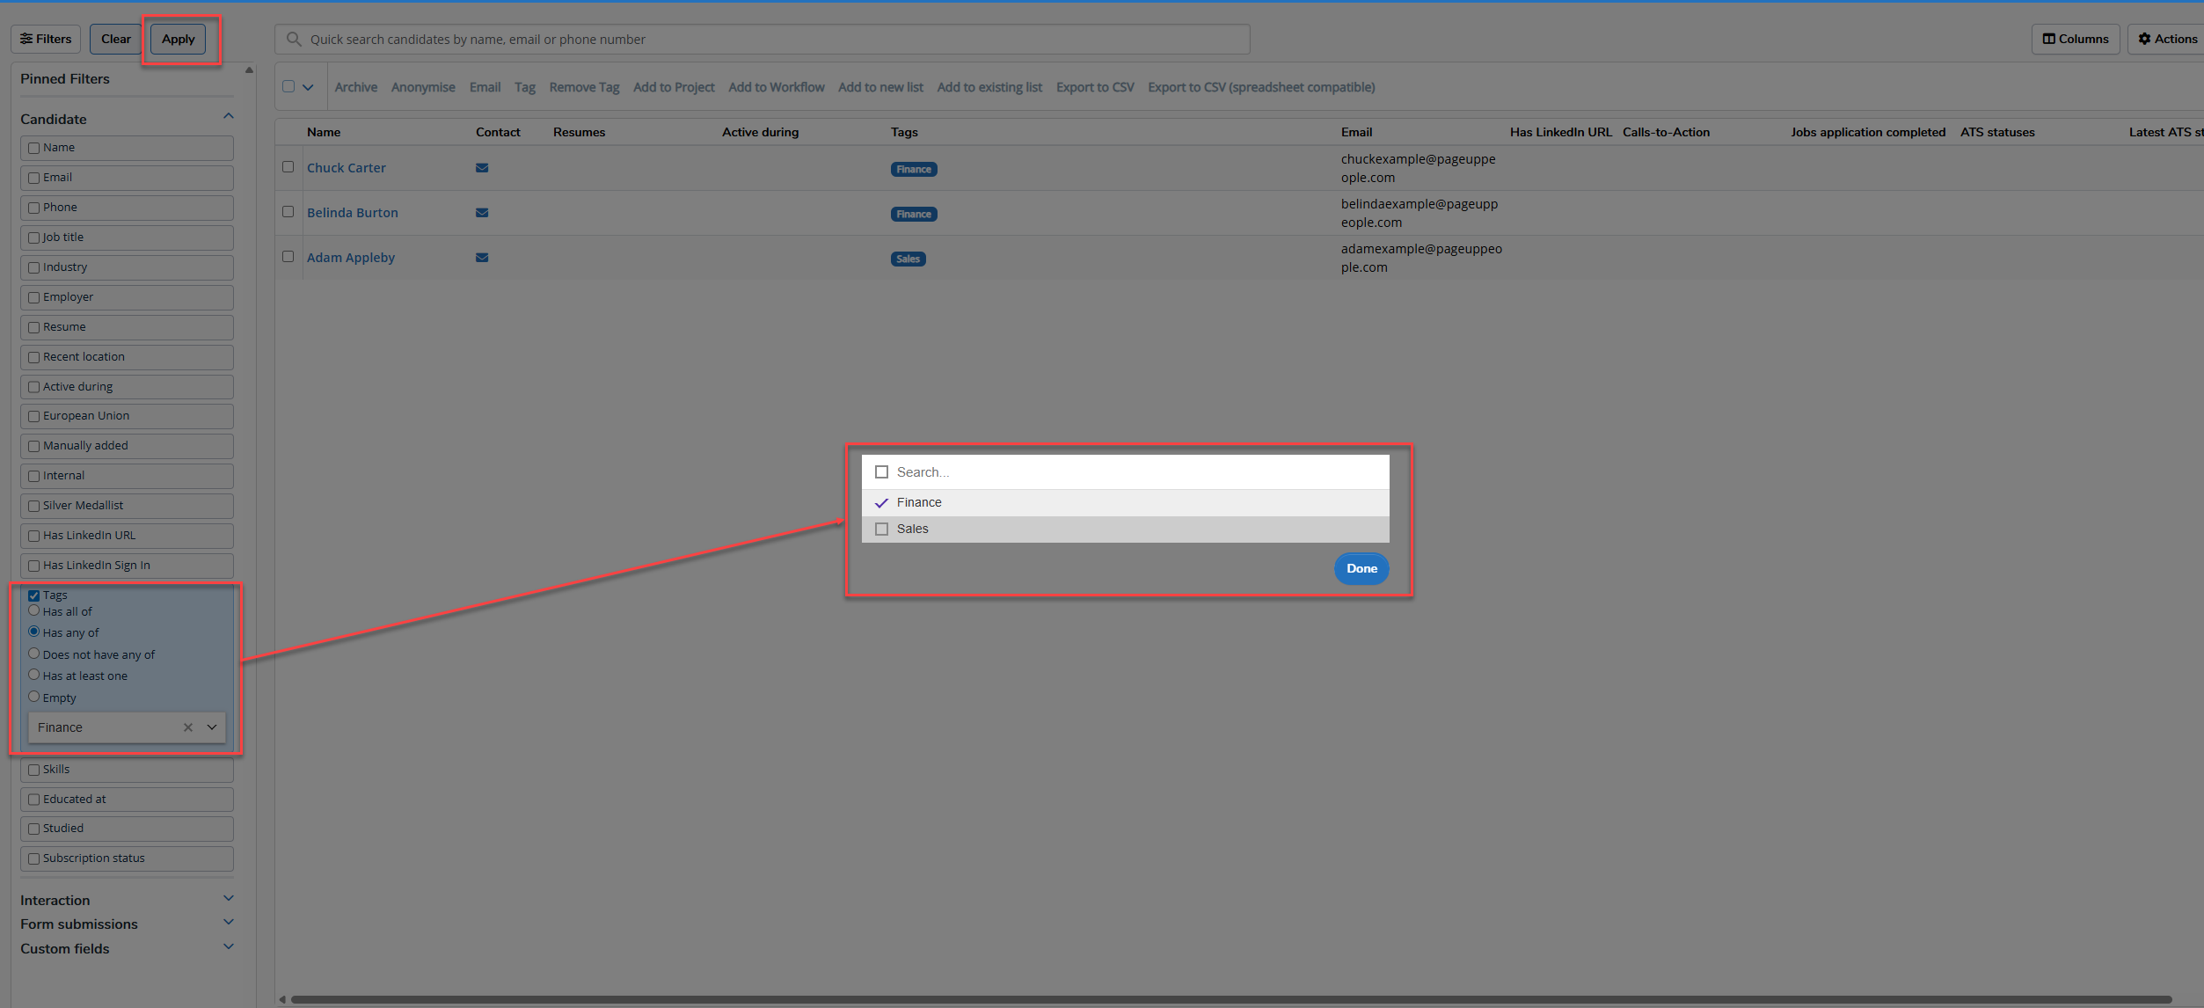
Task: Click Archive in the bulk actions bar
Action: point(356,87)
